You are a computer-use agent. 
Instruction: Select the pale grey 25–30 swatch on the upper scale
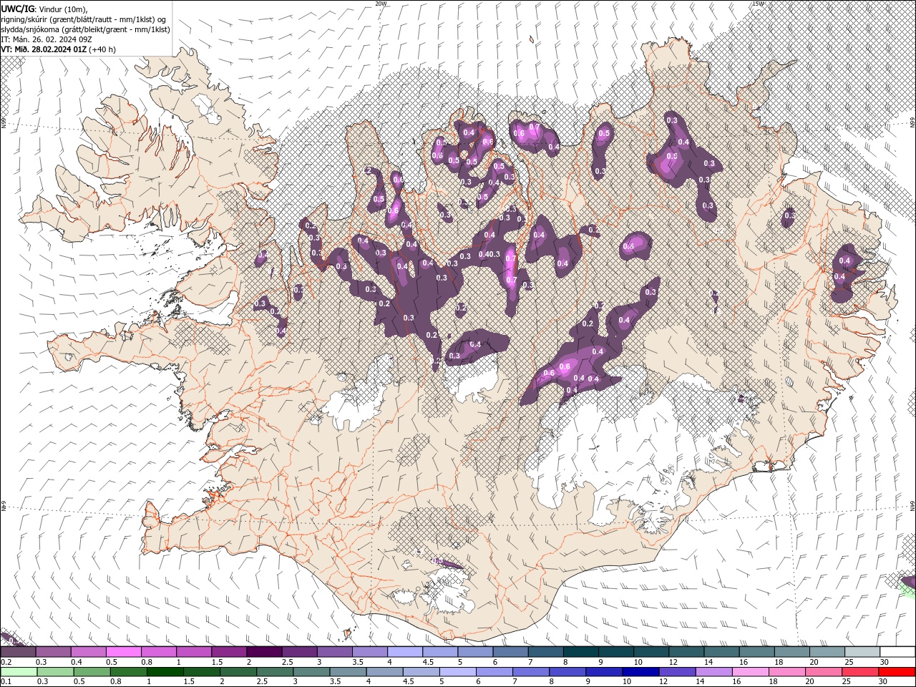(862, 652)
